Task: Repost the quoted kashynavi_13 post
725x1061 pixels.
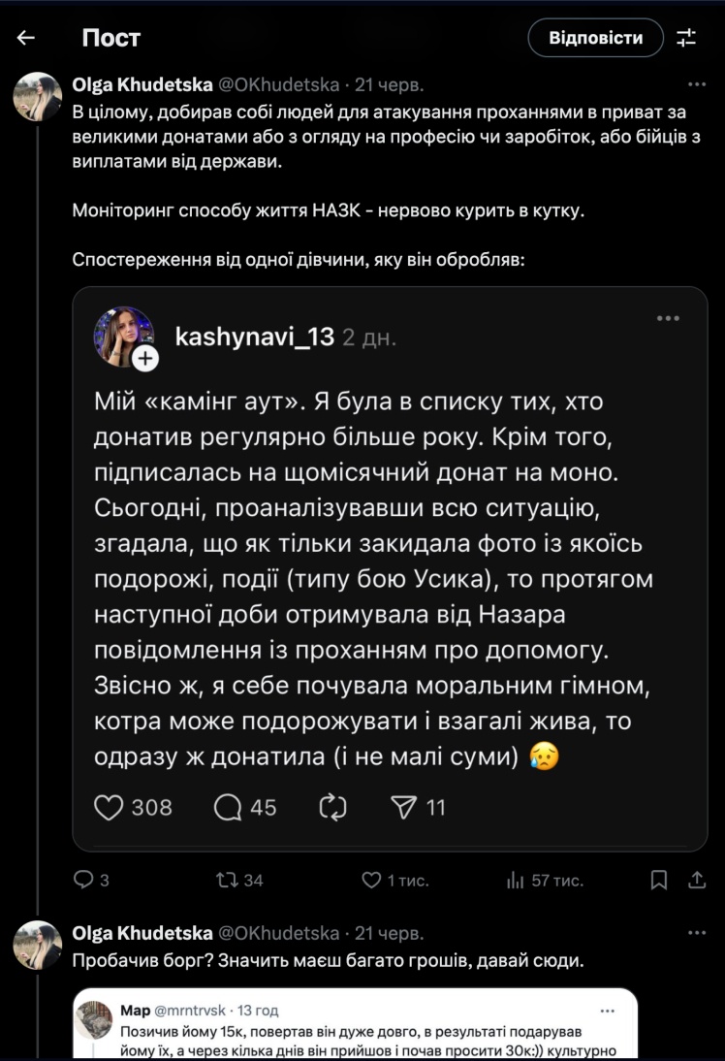Action: 331,807
